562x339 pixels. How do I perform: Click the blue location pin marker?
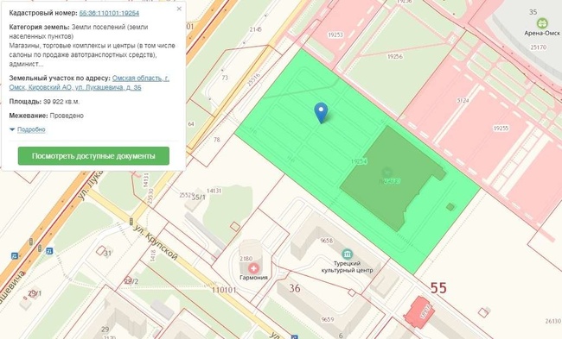pos(321,113)
